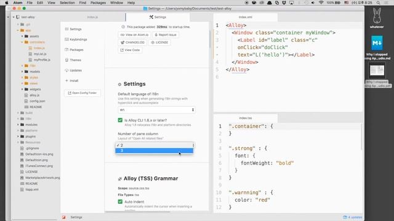Select the markdown file desktop icon
Screen dimensions: 394x221
pos(377,48)
